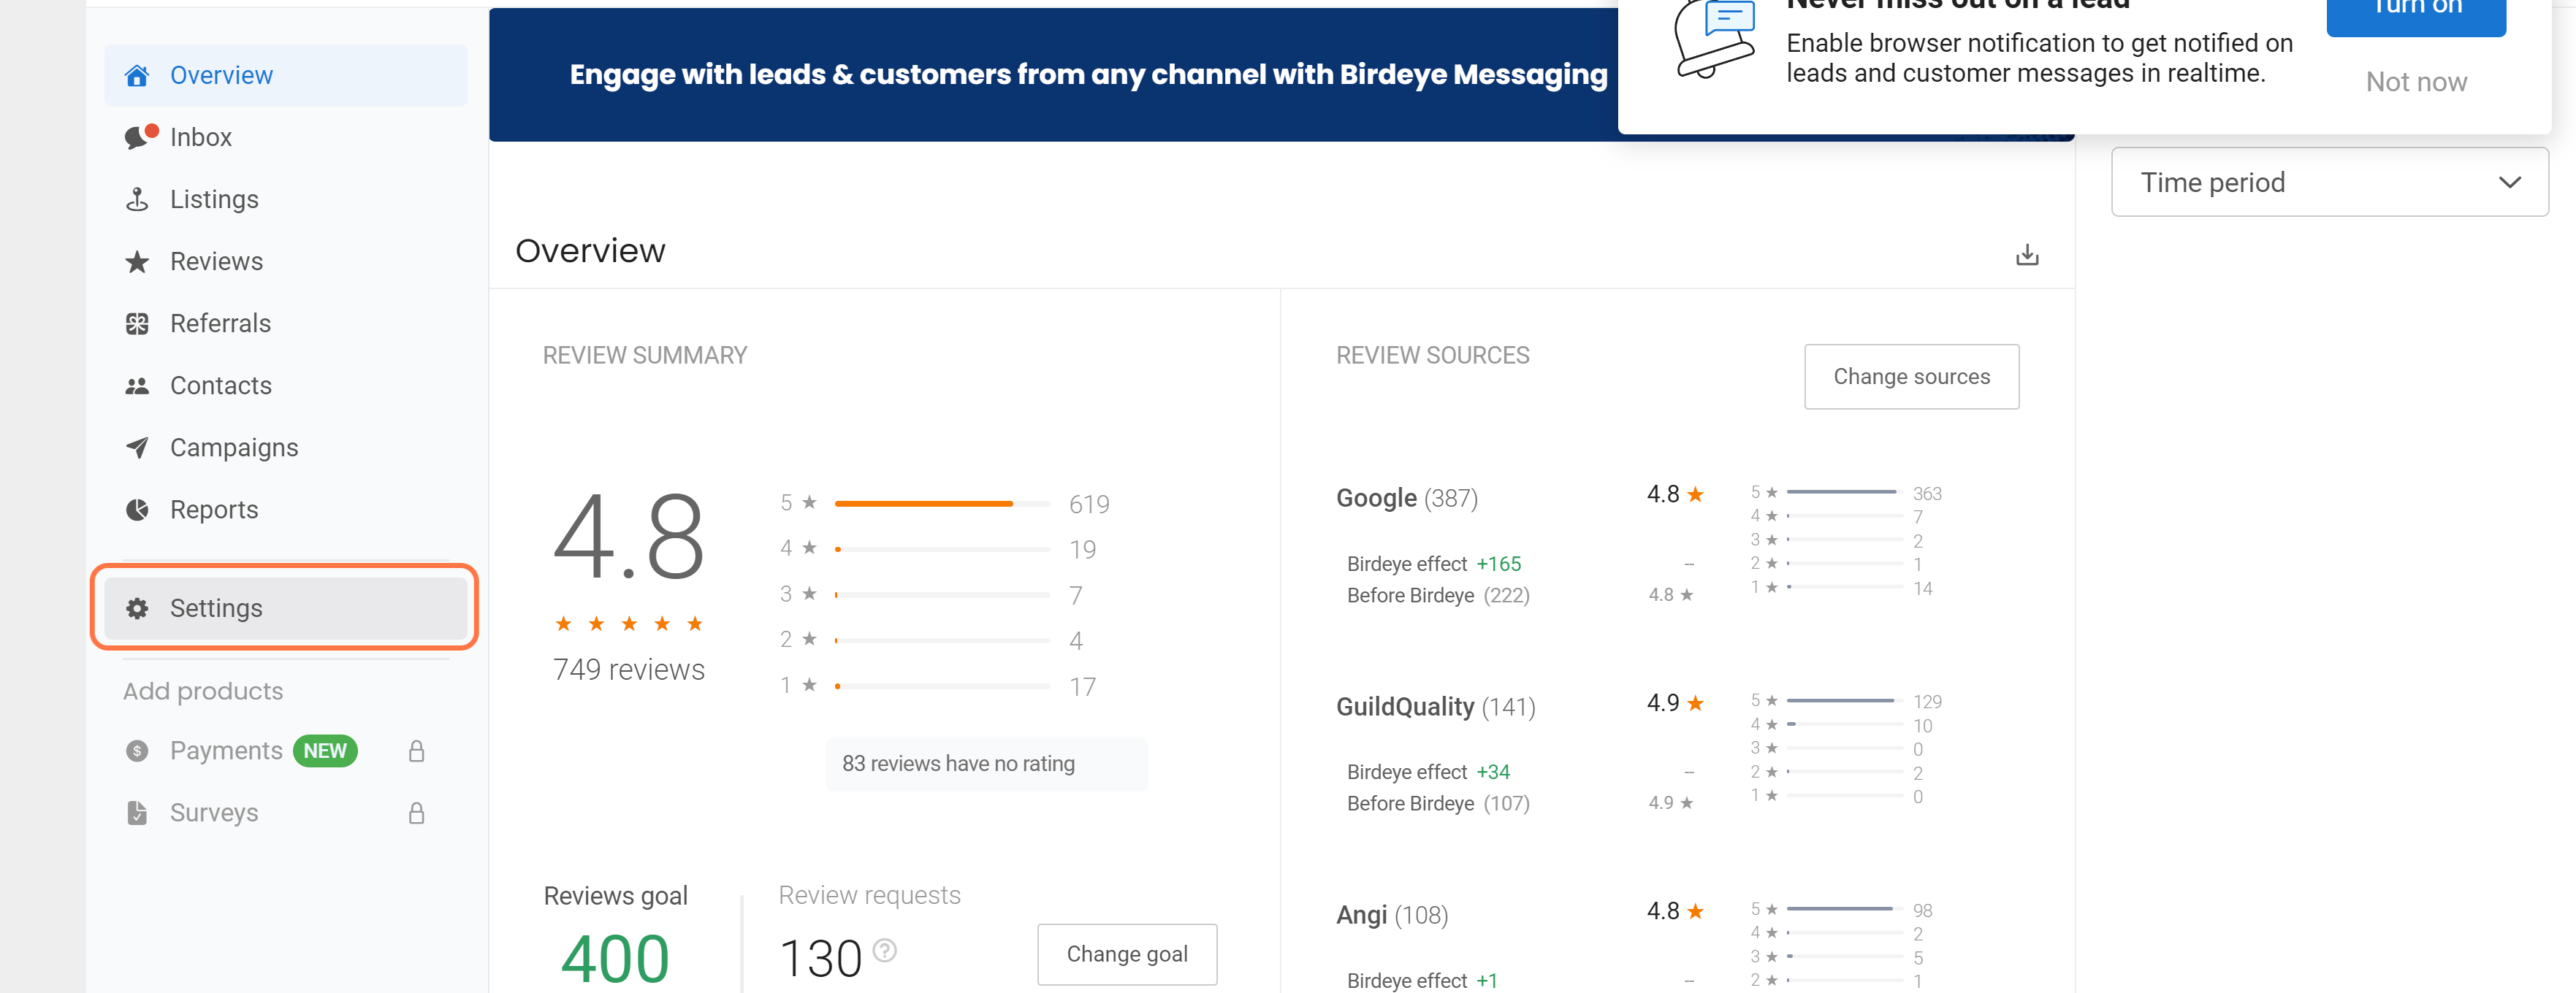This screenshot has width=2576, height=993.
Task: Click the Contacts people icon
Action: click(137, 386)
